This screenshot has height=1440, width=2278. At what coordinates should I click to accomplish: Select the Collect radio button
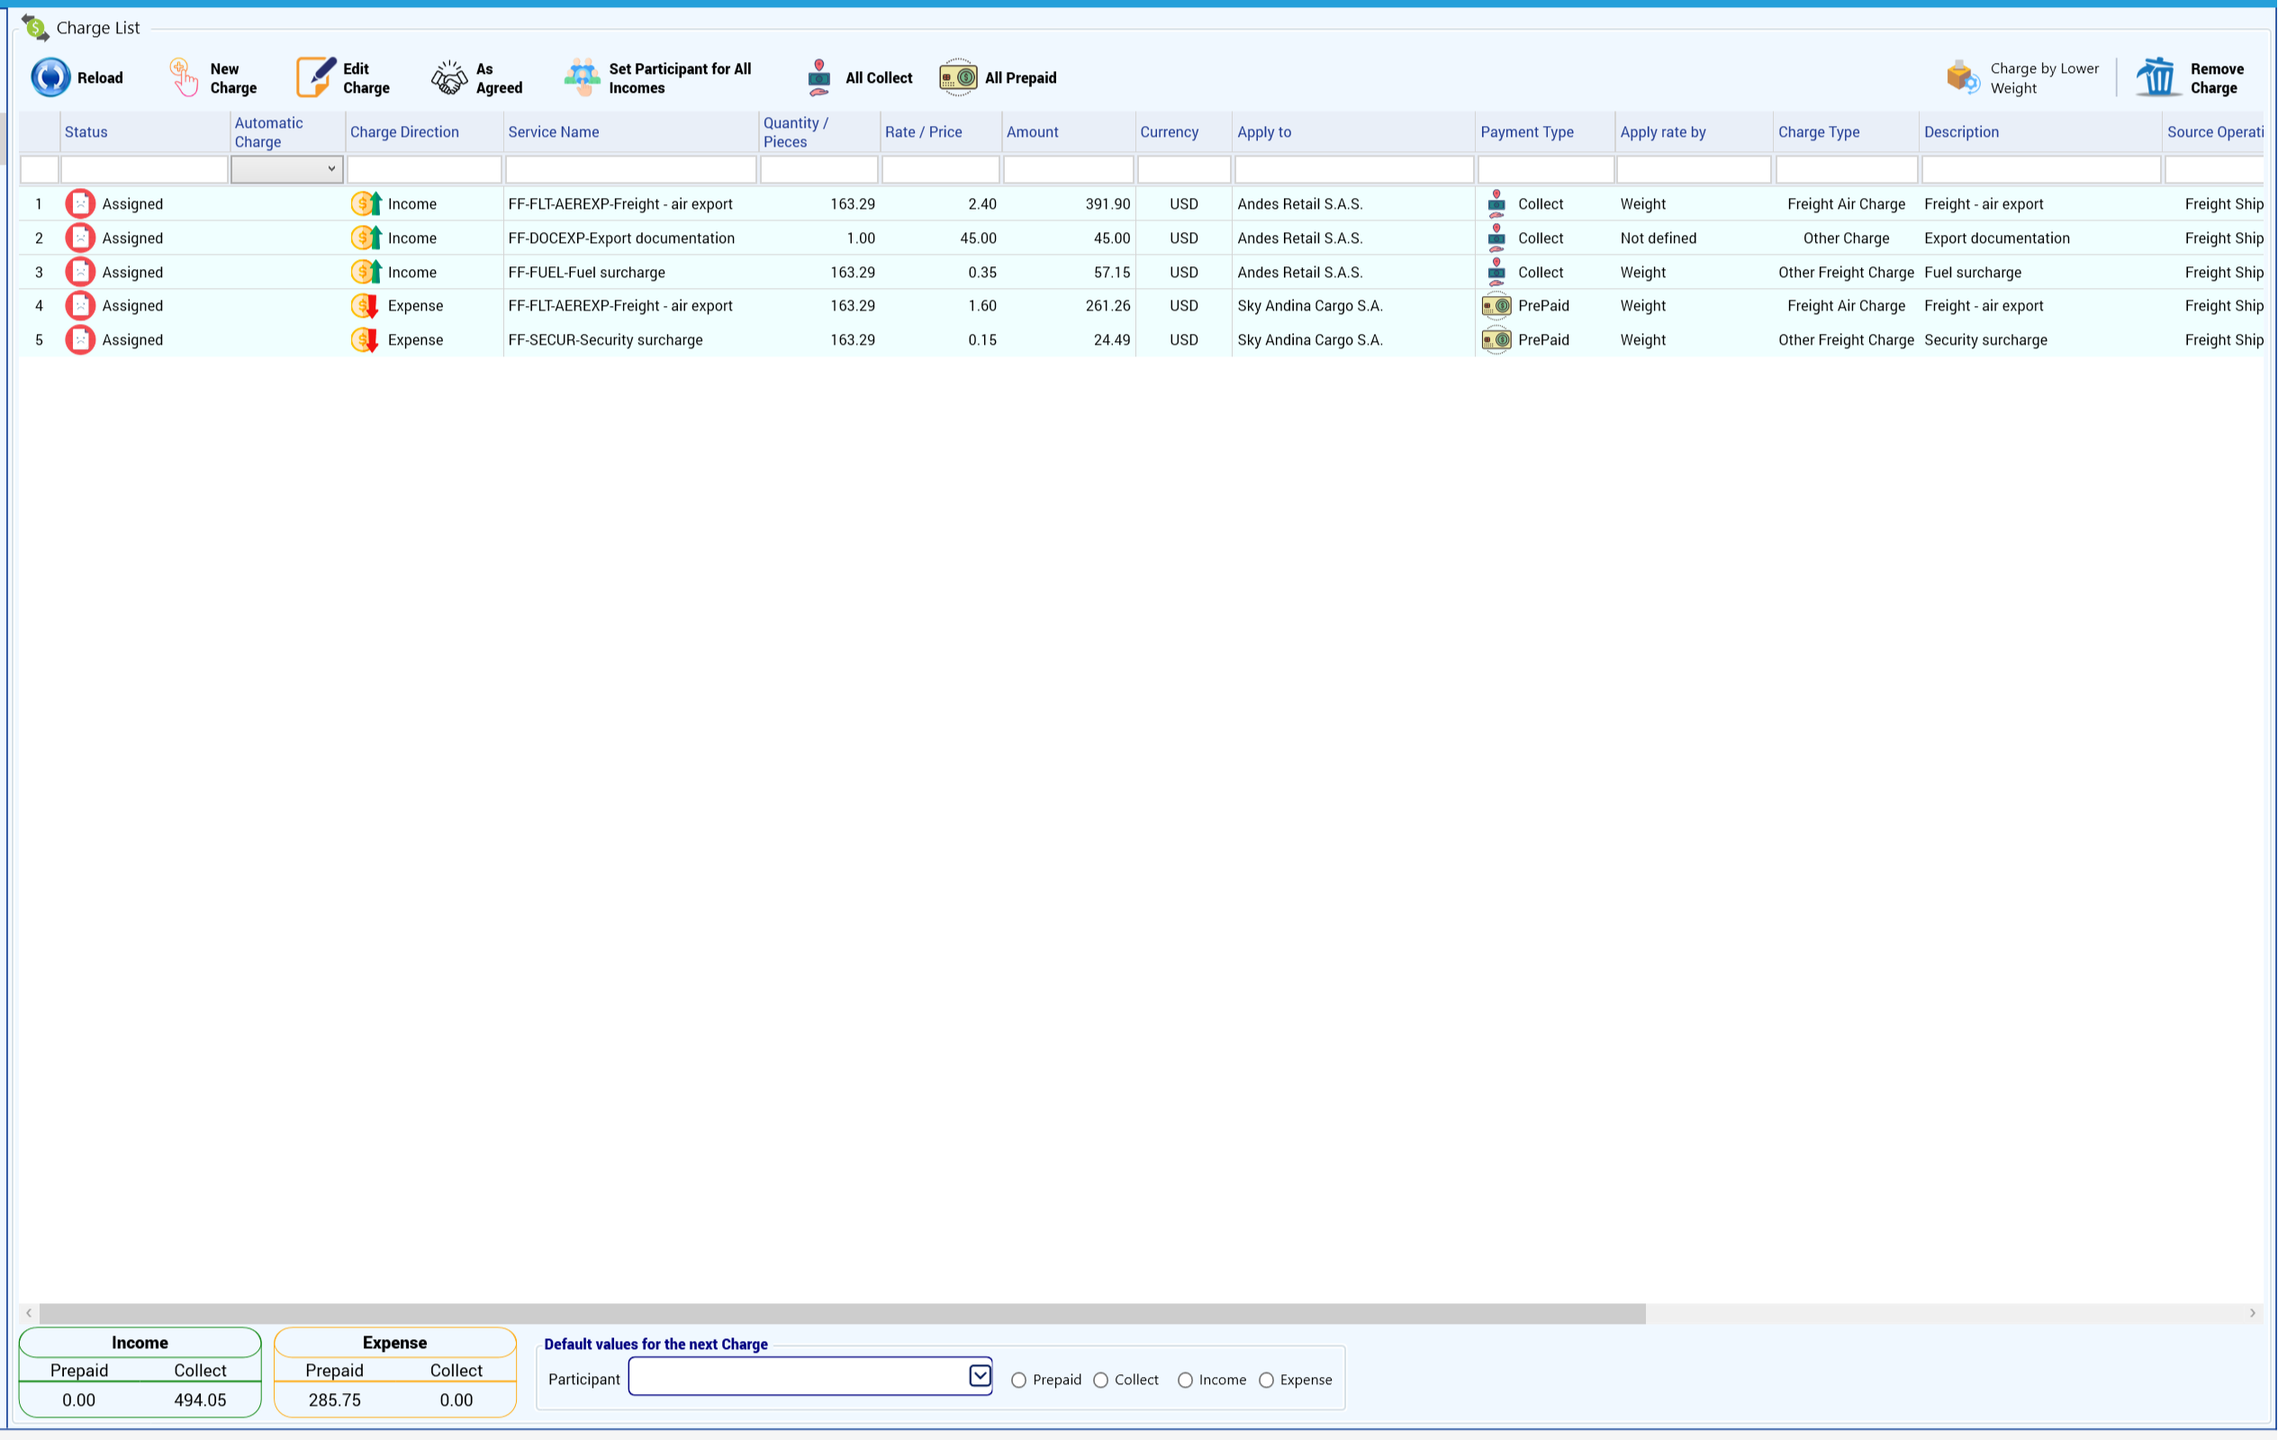tap(1100, 1381)
